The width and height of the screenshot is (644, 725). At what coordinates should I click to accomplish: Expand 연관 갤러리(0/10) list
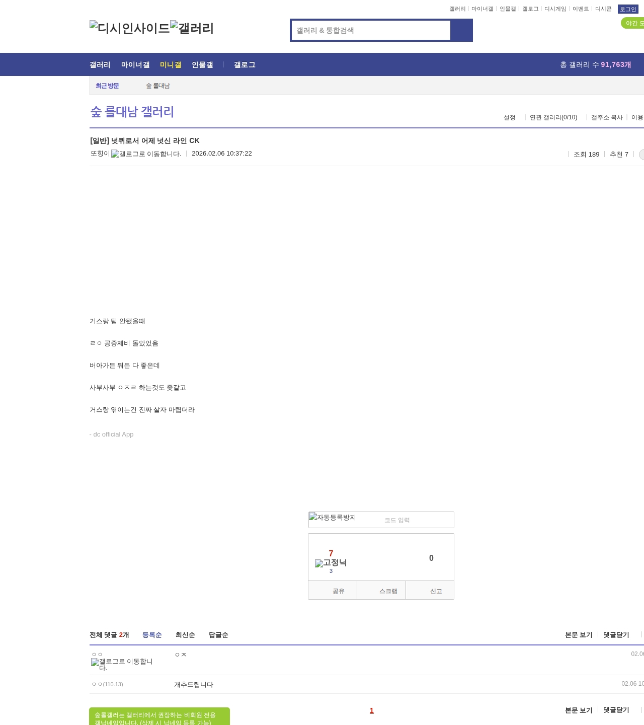point(553,117)
